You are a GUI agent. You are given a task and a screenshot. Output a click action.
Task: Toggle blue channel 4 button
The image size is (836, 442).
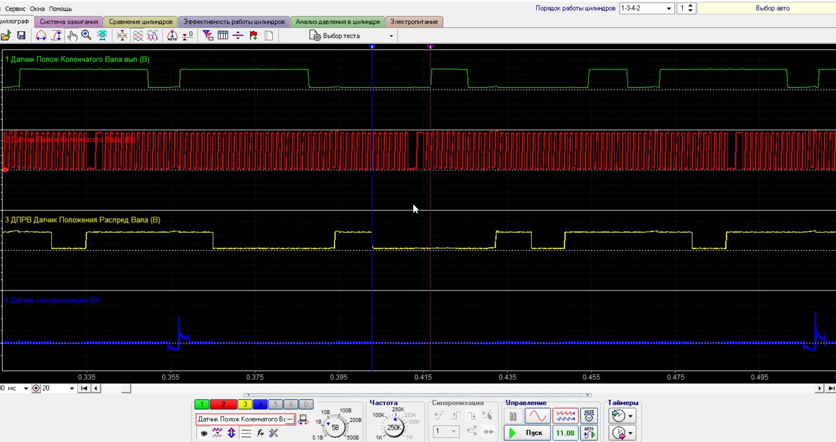(x=260, y=404)
